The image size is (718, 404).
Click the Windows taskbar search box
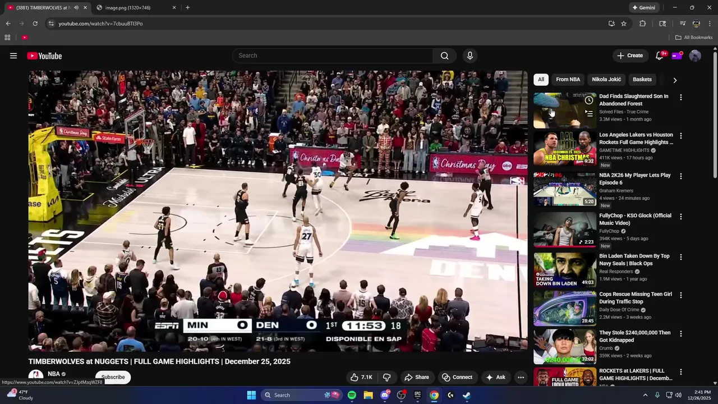[302, 395]
